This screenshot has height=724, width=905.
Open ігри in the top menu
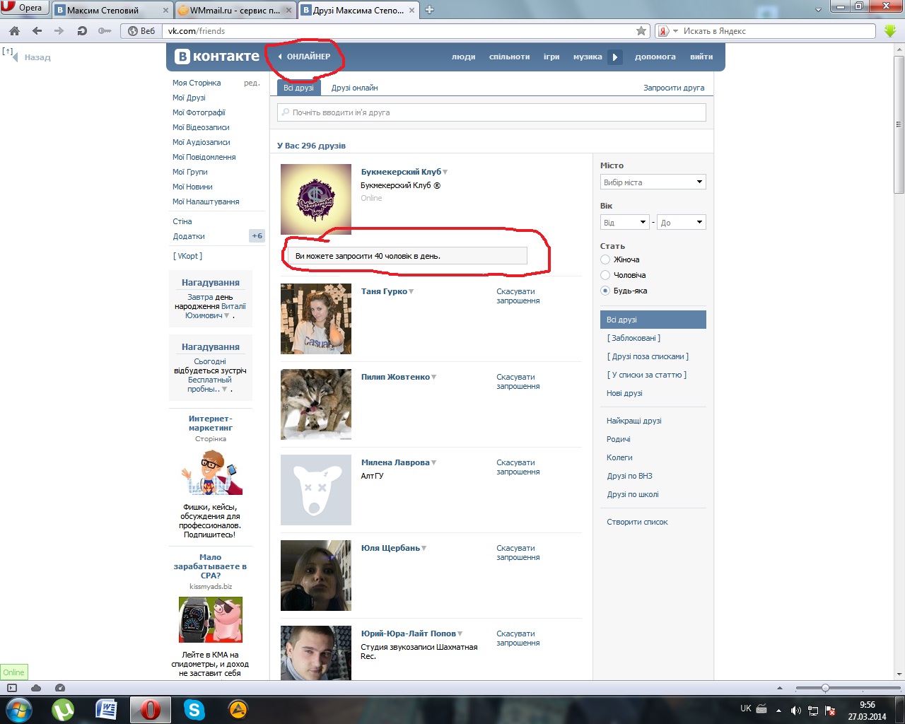click(551, 57)
